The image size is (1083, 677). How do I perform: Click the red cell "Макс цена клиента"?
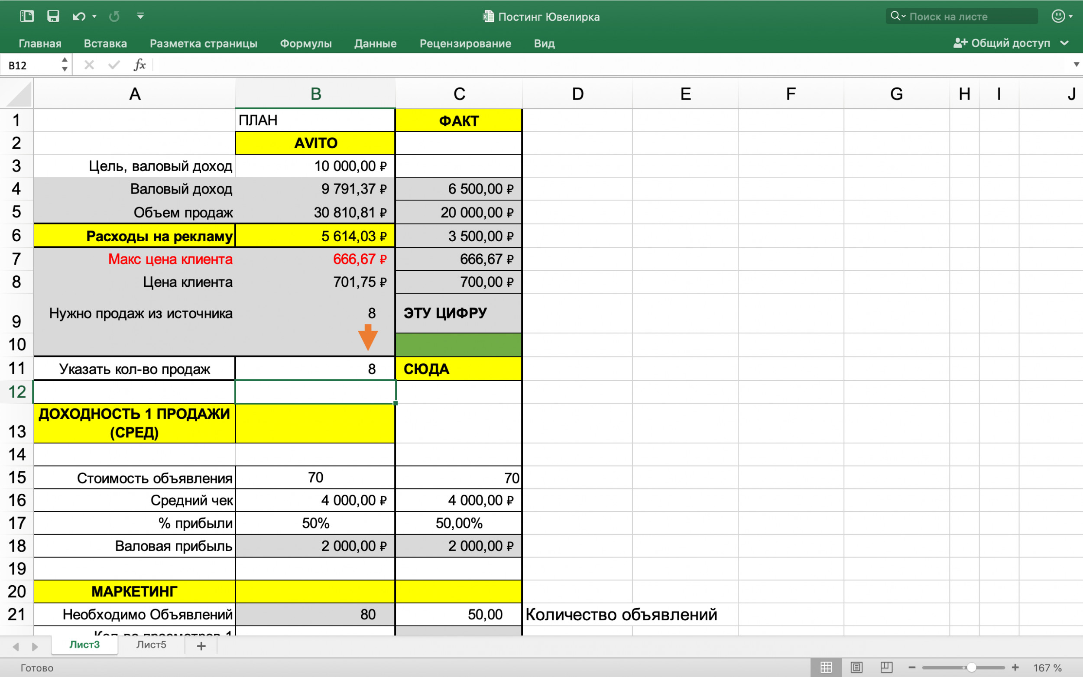click(134, 259)
